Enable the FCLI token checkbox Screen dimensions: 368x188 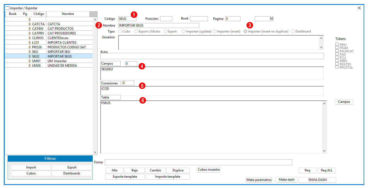point(337,58)
